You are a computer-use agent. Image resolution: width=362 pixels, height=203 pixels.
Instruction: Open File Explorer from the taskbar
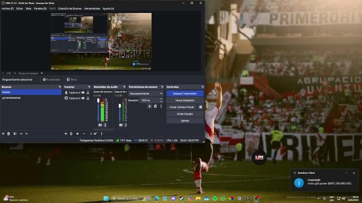[198, 198]
